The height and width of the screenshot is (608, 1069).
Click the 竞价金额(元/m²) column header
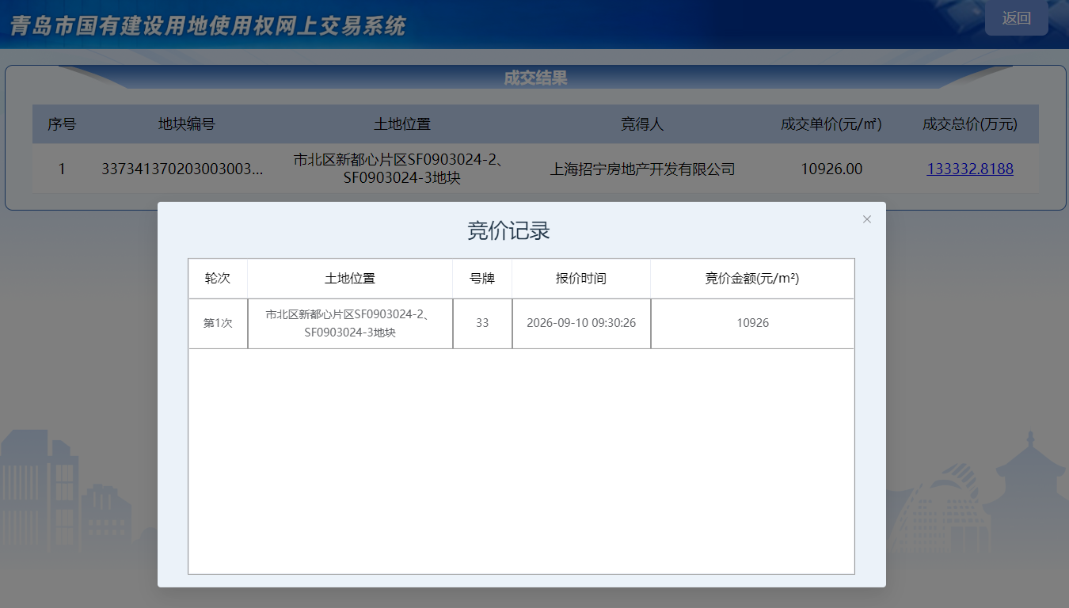coord(752,279)
